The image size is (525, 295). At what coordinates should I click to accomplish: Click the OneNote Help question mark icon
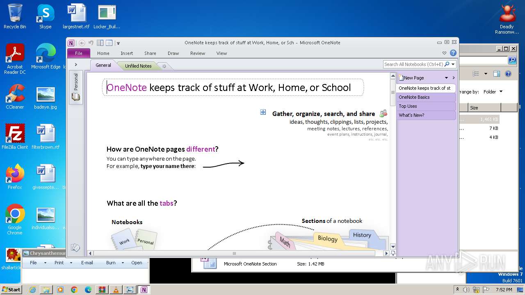[453, 53]
